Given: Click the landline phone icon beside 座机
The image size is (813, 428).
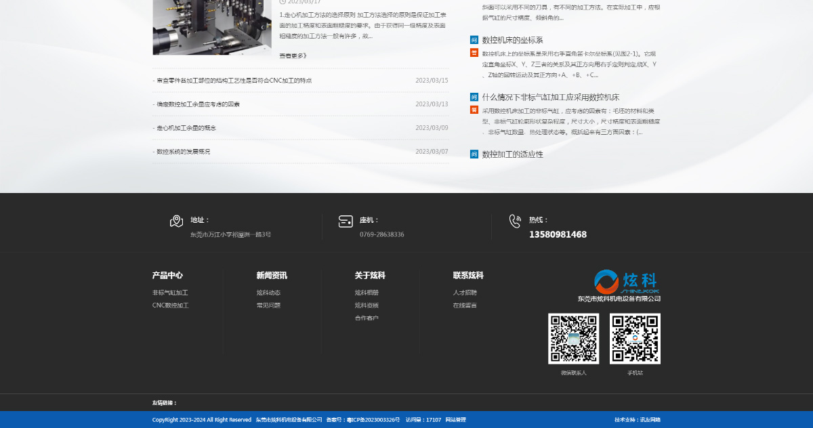Looking at the screenshot, I should pos(346,221).
